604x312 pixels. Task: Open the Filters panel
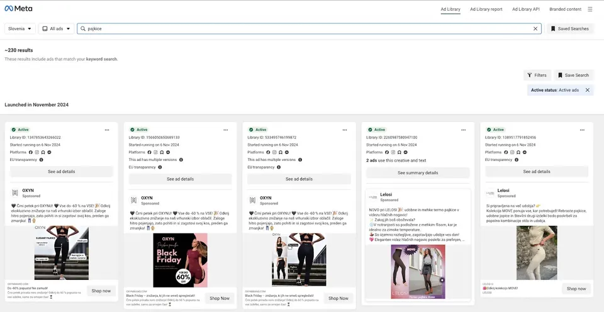click(x=537, y=75)
